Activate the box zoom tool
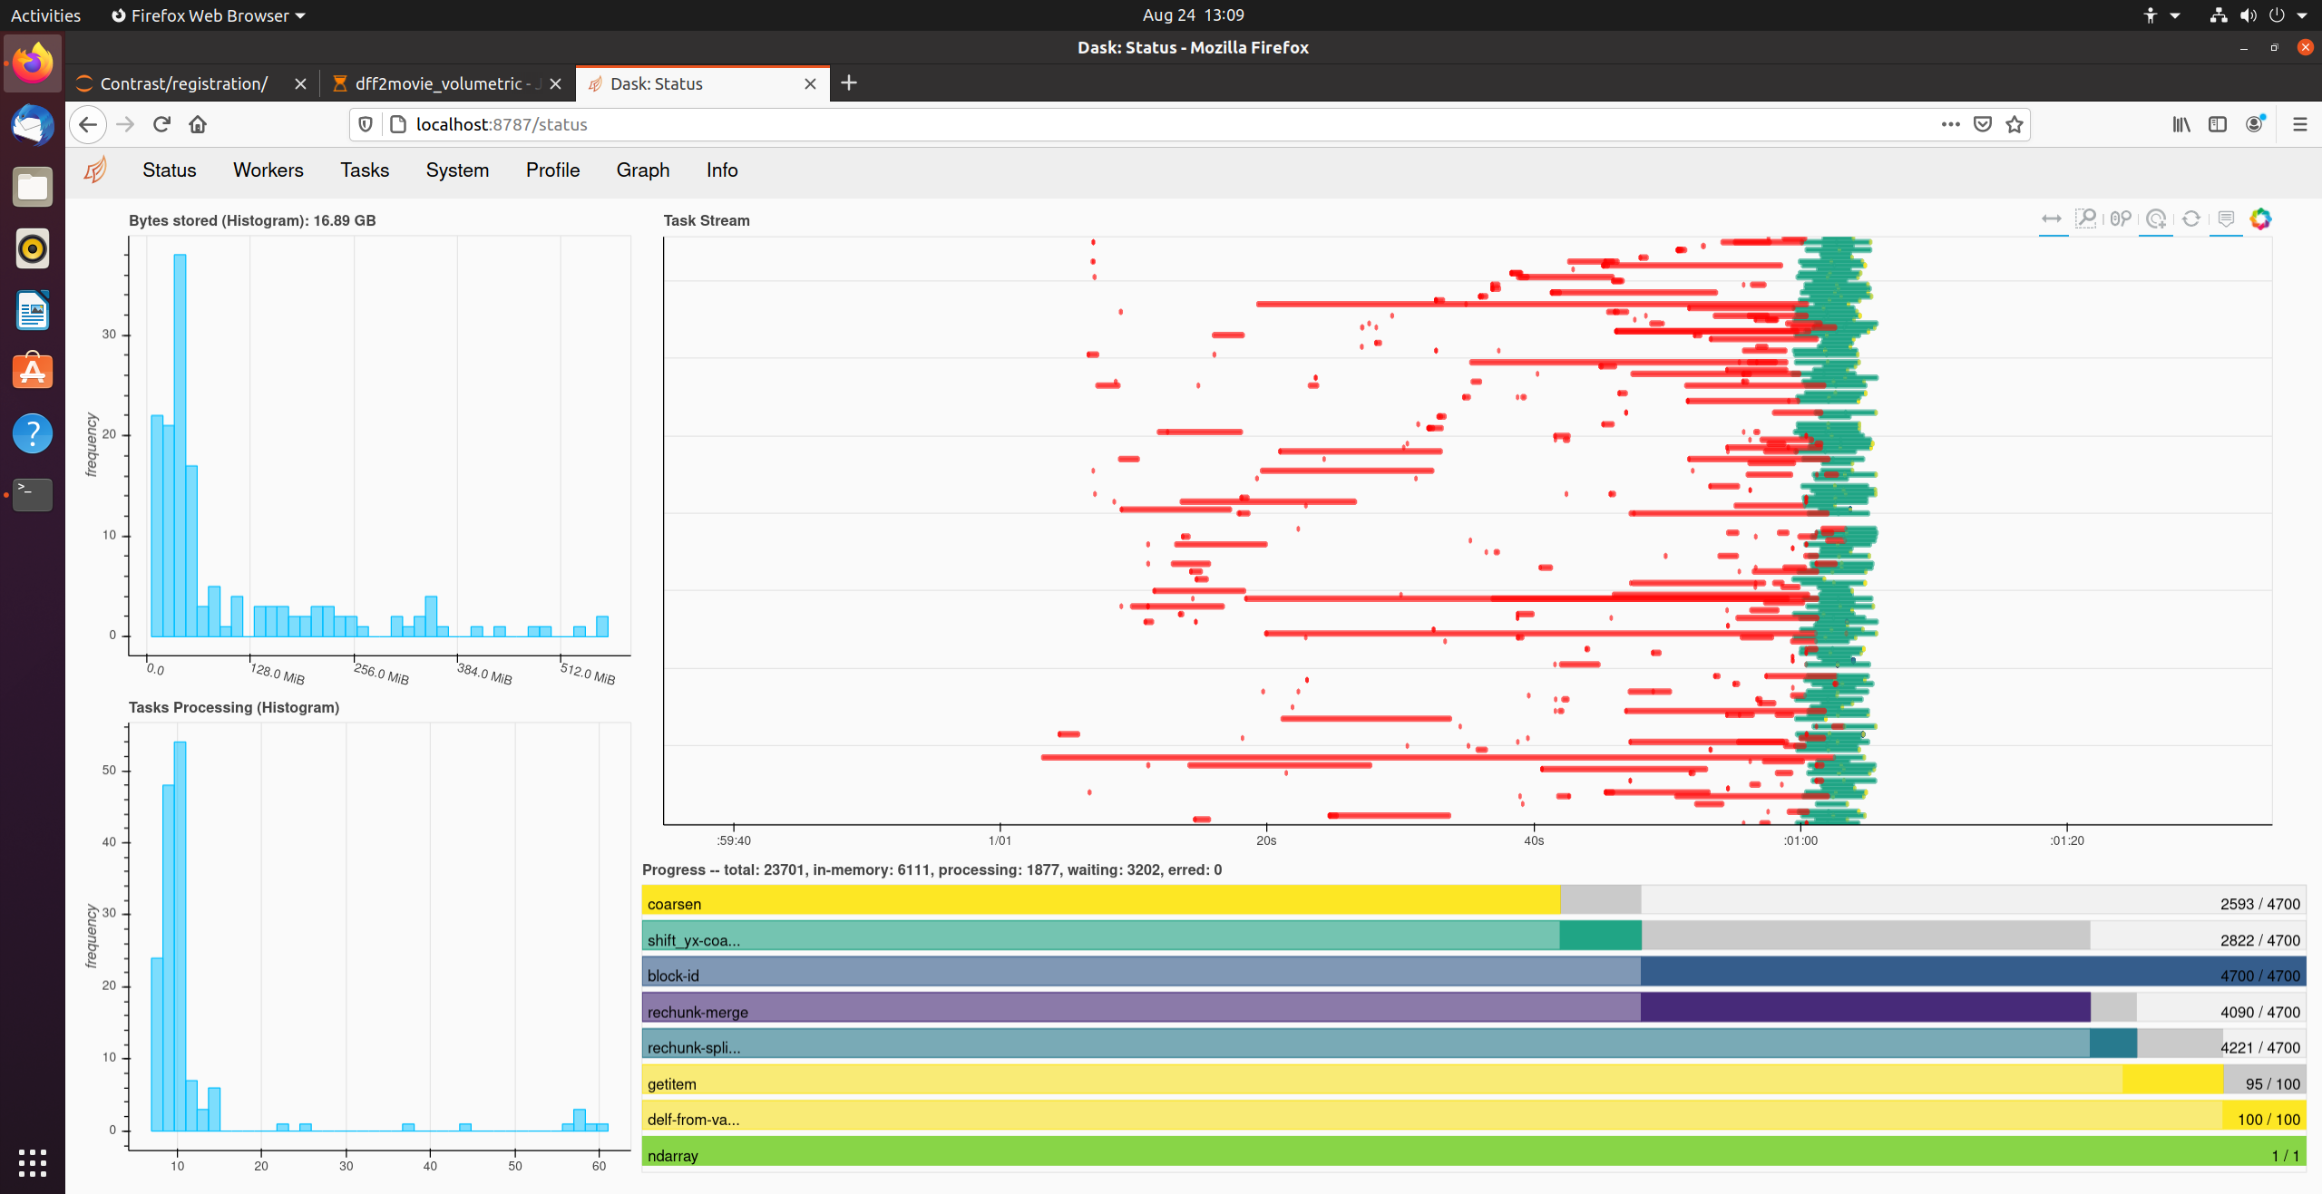This screenshot has height=1194, width=2322. coord(2086,218)
